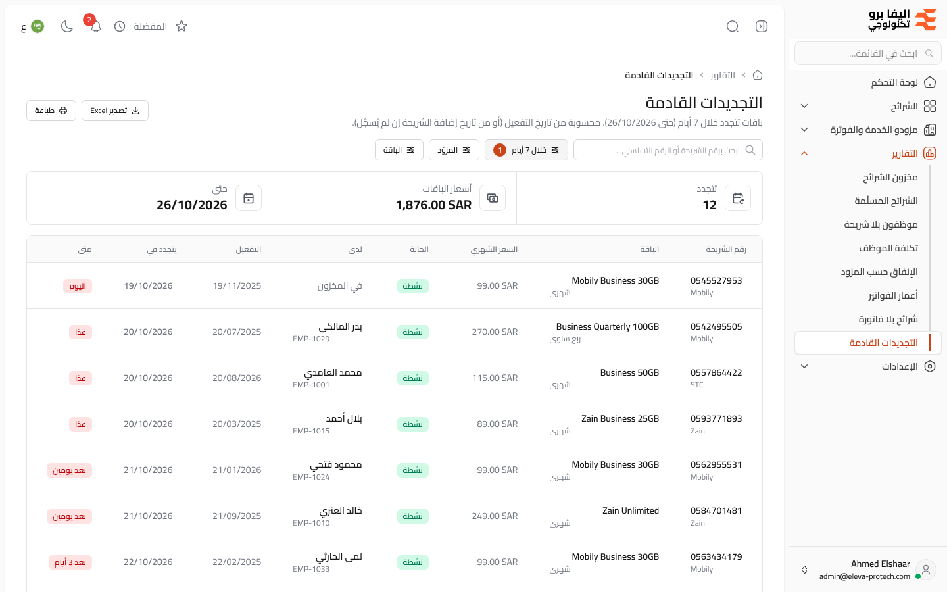Click the طباعة print button
Screen dimensions: 947x592
[51, 111]
